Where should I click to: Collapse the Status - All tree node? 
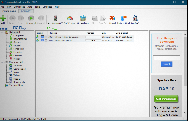2,32
